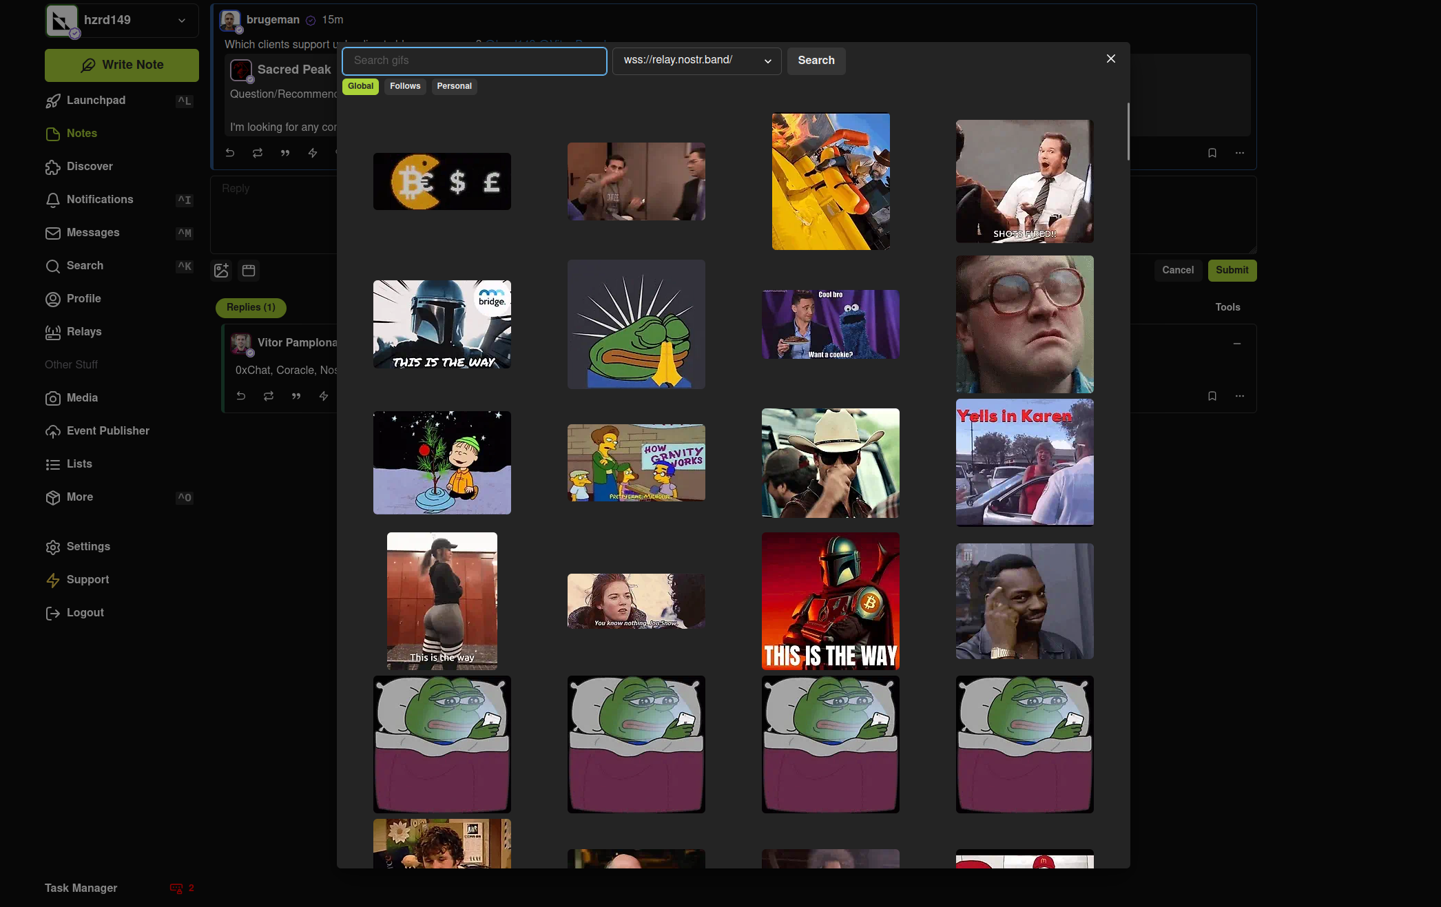Repost Vitor Pamplona's comment
The height and width of the screenshot is (907, 1441).
tap(269, 396)
